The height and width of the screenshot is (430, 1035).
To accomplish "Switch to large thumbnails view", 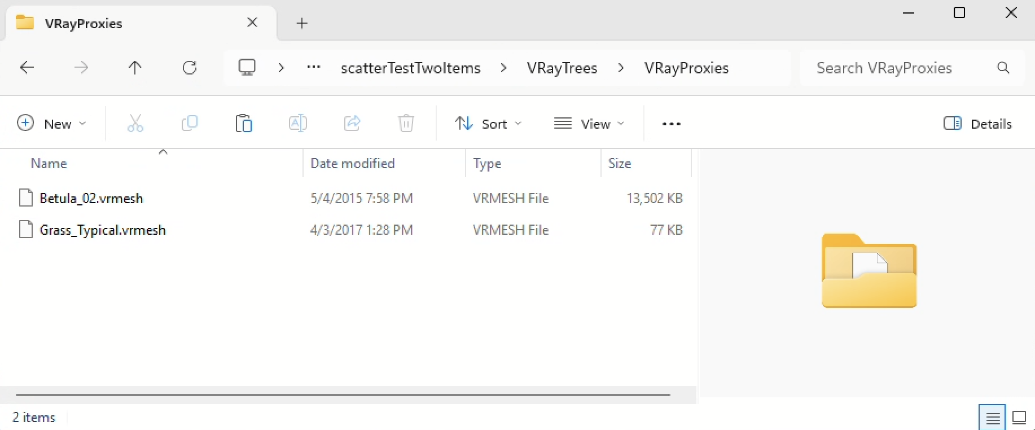I will coord(1019,418).
